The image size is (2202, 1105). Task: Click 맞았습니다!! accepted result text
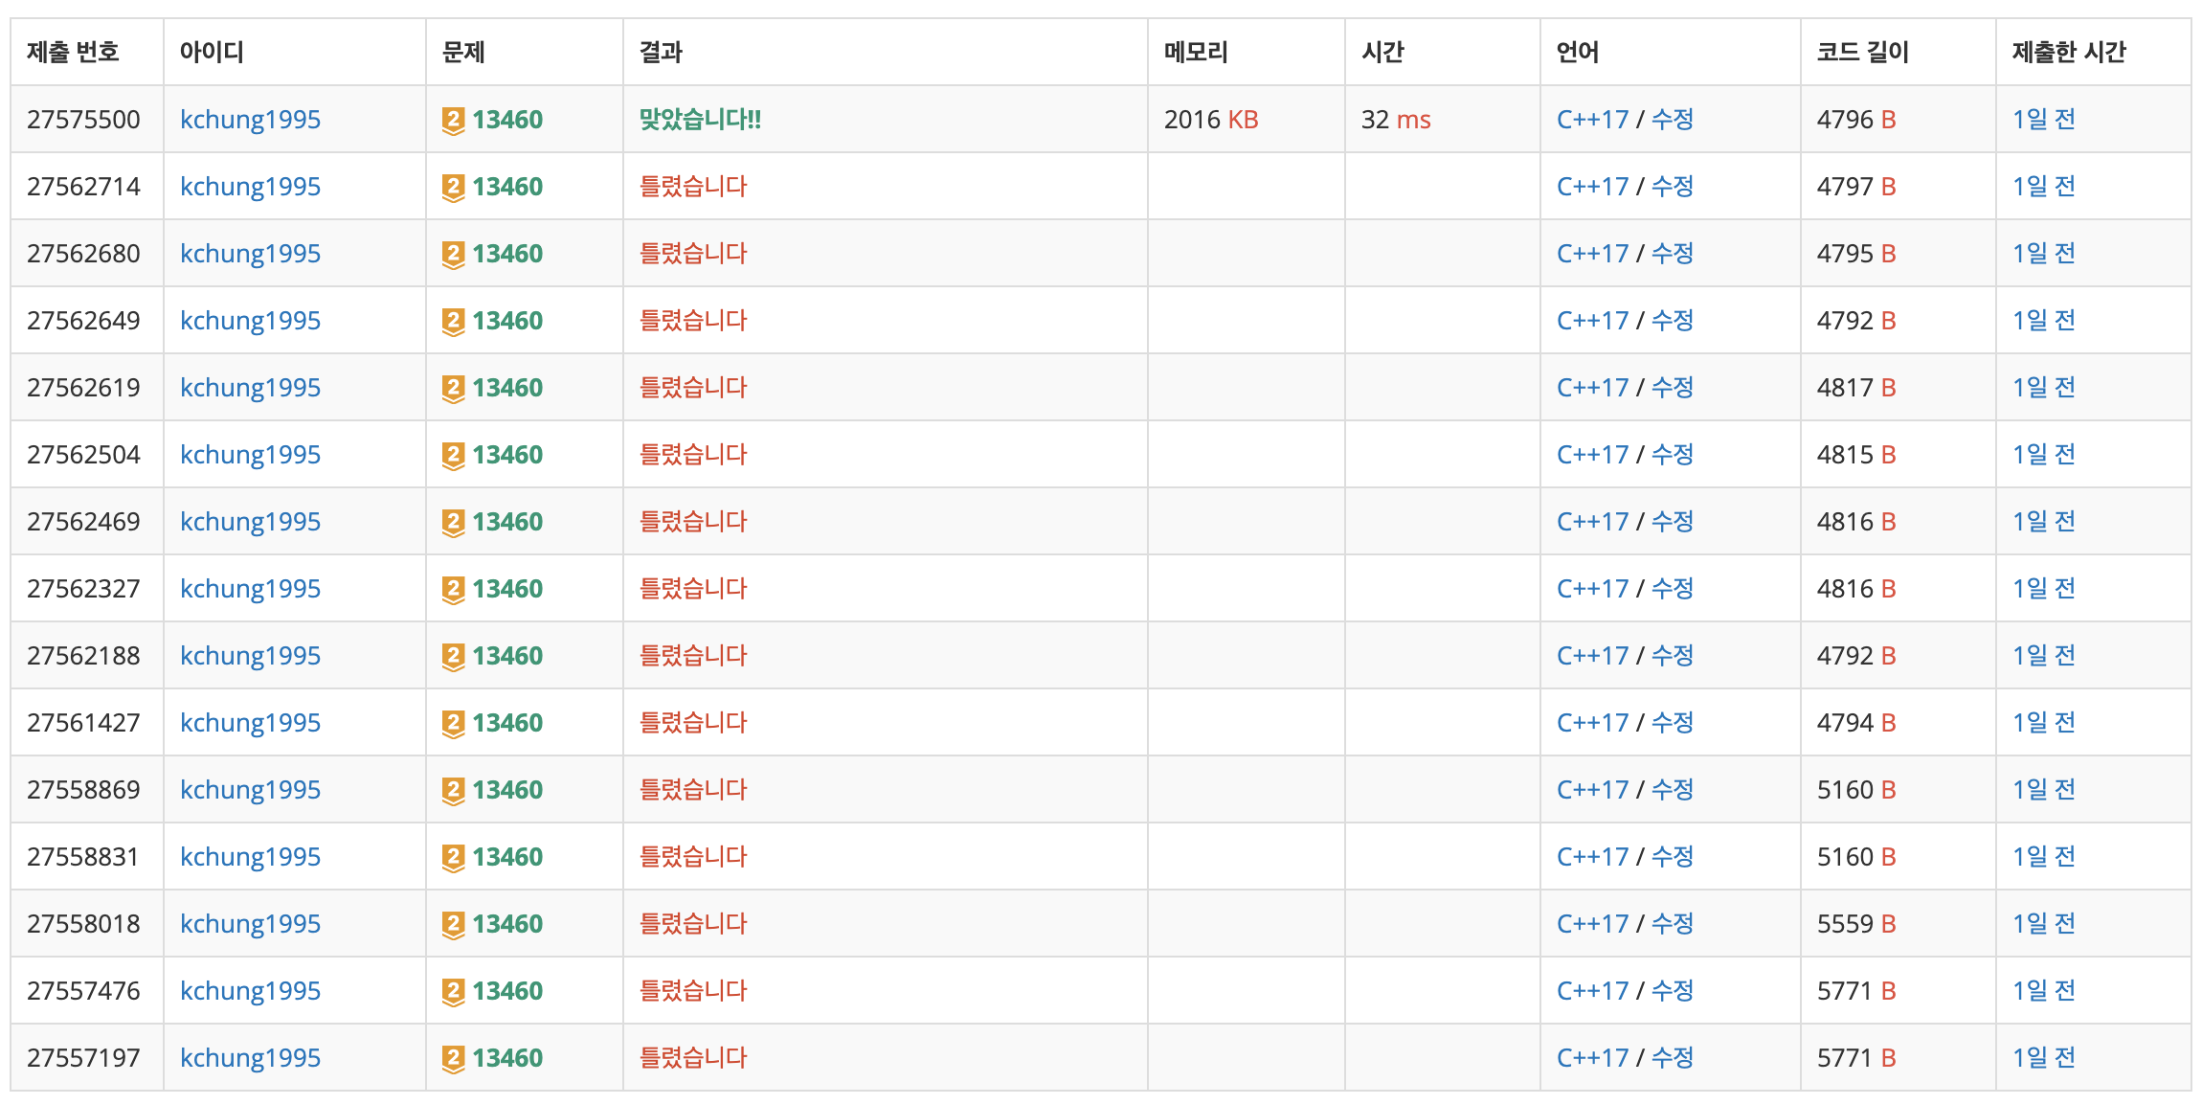click(700, 120)
